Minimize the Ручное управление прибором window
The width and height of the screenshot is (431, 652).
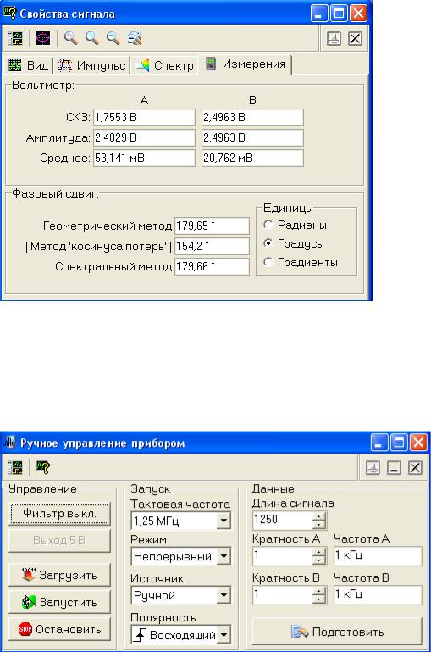[x=379, y=443]
